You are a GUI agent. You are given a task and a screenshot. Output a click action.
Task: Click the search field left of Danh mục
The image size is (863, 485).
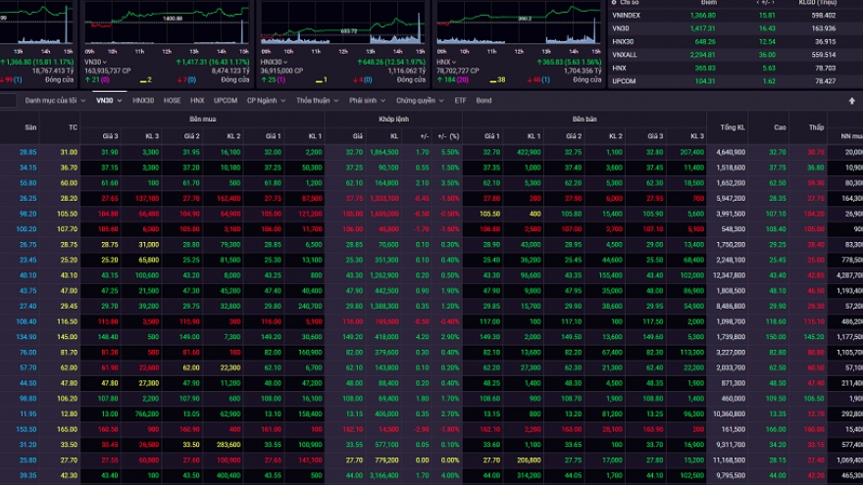click(x=8, y=101)
